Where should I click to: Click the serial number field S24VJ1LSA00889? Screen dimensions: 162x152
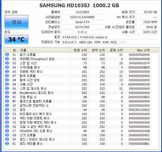coord(82,17)
